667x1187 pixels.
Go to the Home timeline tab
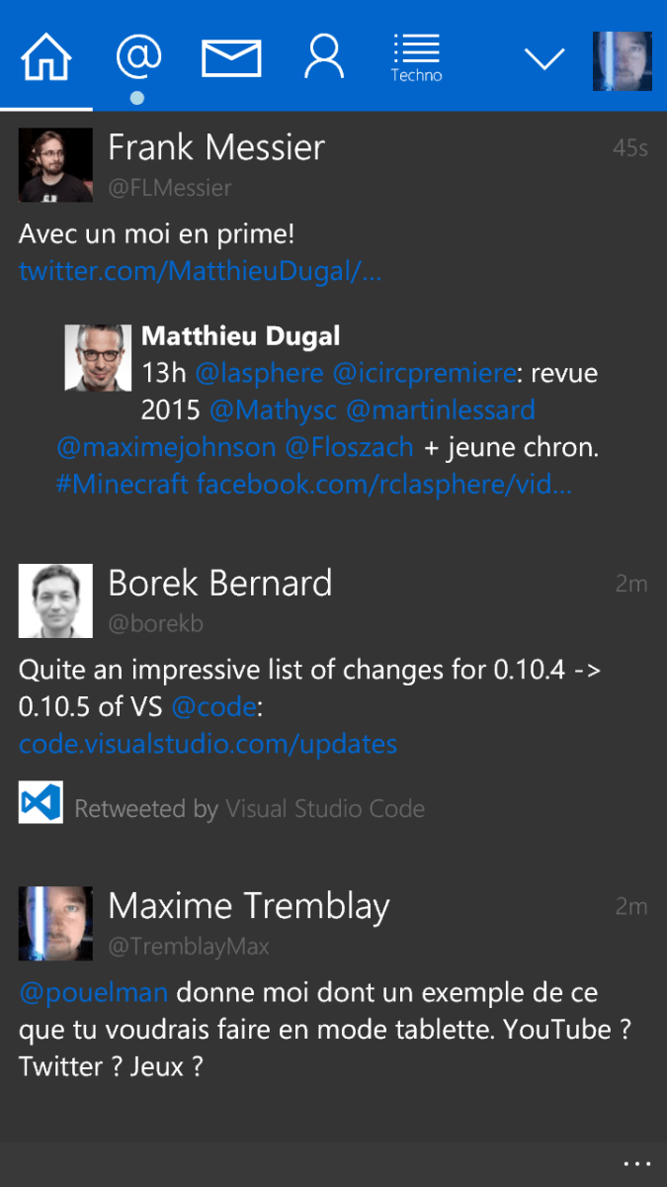pos(46,57)
